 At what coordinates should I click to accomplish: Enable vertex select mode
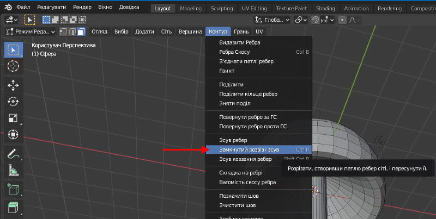[x=63, y=32]
